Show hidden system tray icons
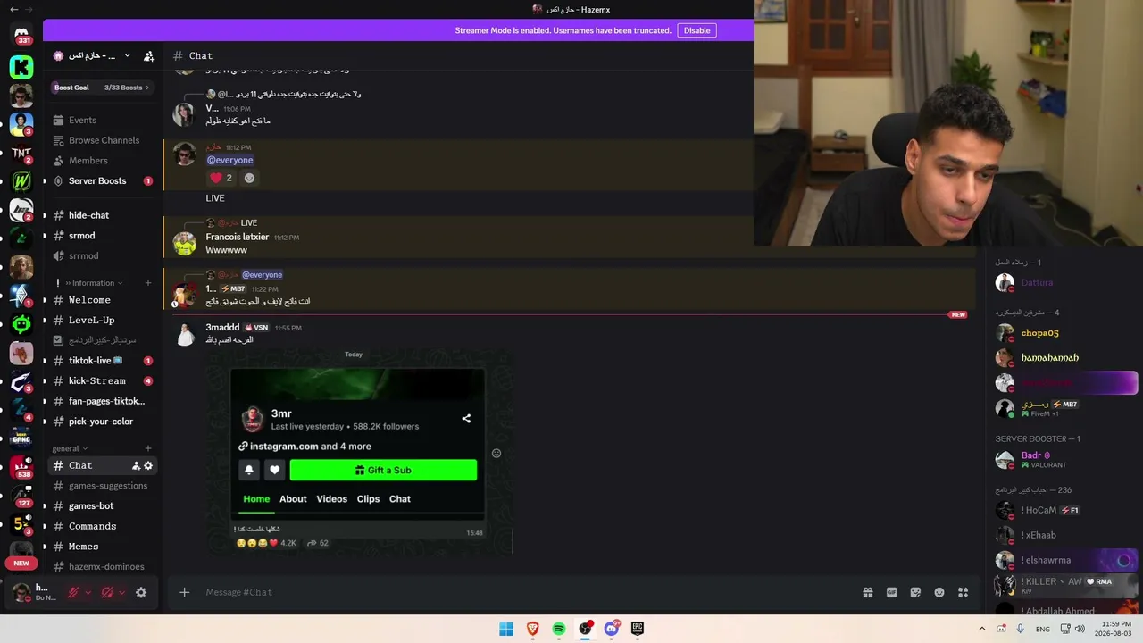This screenshot has width=1143, height=643. [982, 629]
